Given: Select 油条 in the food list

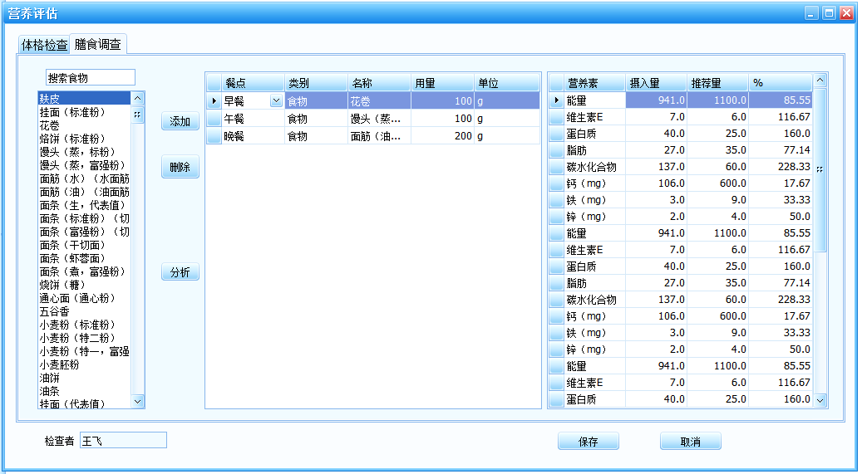Looking at the screenshot, I should click(x=50, y=391).
